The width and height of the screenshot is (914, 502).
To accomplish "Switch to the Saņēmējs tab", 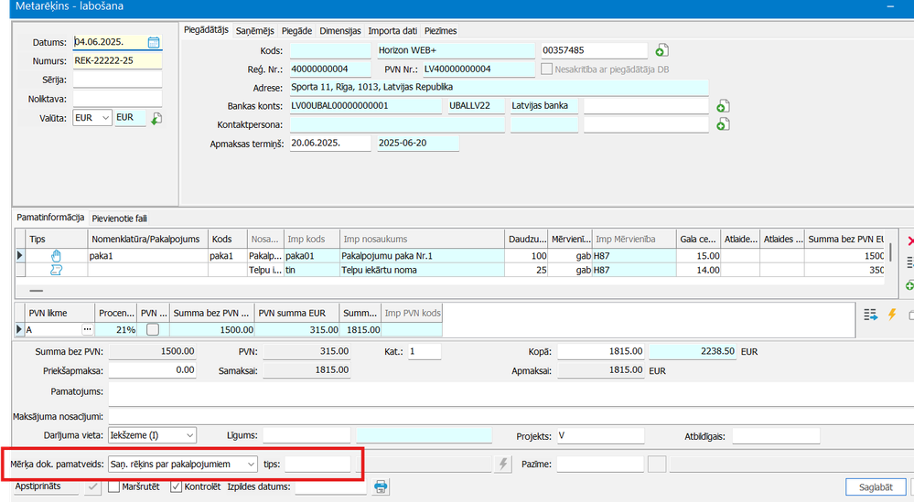I will pyautogui.click(x=255, y=30).
